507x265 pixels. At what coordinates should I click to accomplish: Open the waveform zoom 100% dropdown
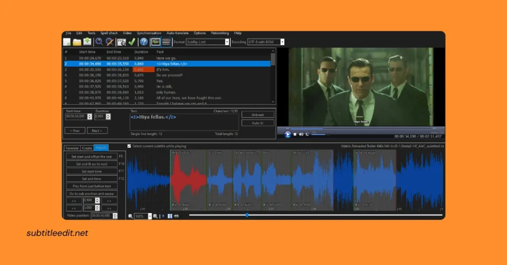(150, 216)
